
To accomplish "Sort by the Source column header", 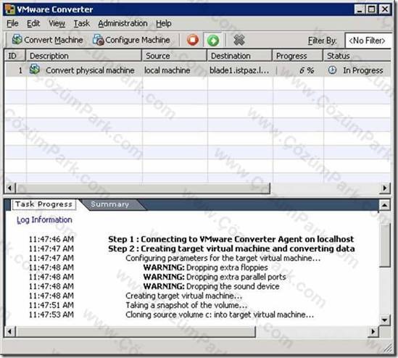I will click(175, 56).
